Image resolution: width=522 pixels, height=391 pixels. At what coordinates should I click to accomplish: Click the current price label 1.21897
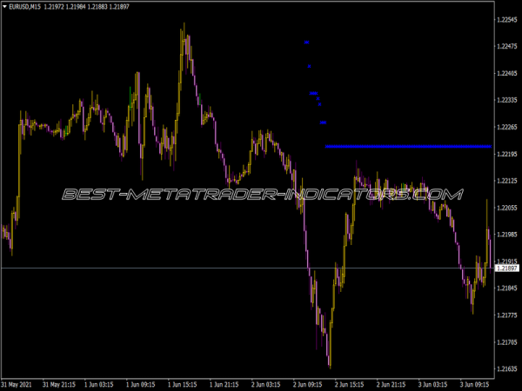506,268
